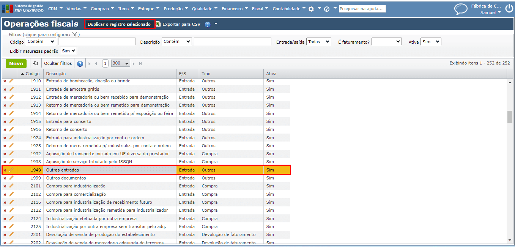Expand the Entrada/saída Todas dropdown
This screenshot has width=515, height=247.
tap(319, 42)
